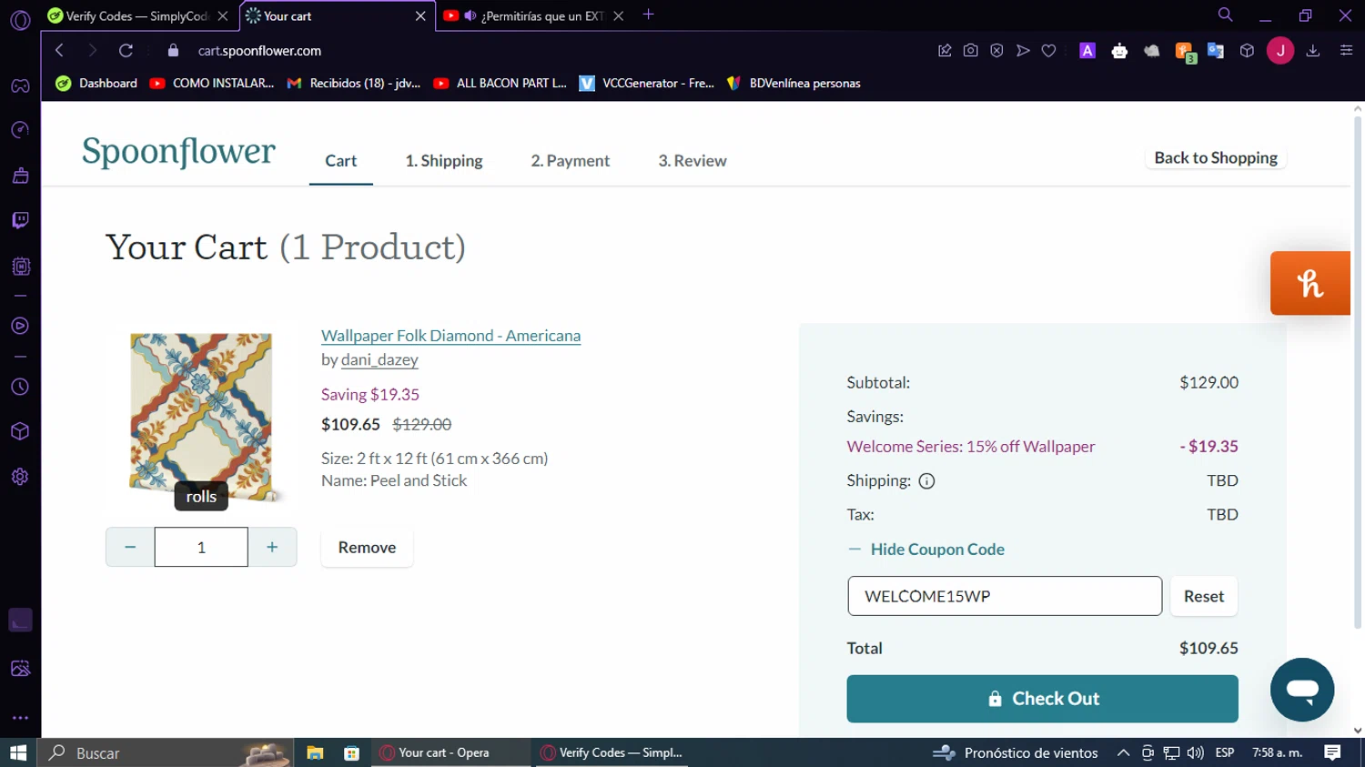The height and width of the screenshot is (767, 1365).
Task: Click the volume icon in the system tray
Action: 1196,752
